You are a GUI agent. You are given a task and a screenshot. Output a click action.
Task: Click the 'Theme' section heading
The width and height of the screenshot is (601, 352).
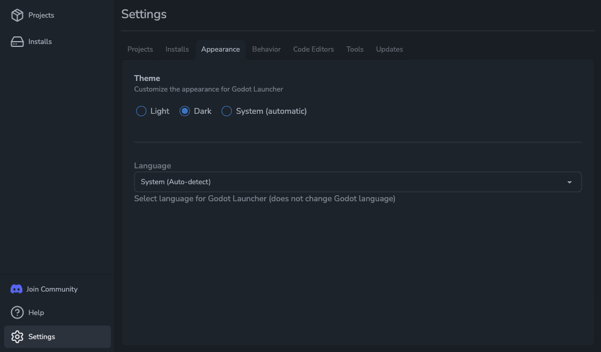pos(147,78)
